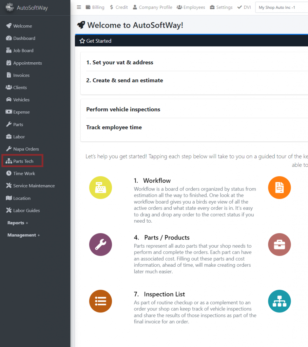Click the Time Work clock icon
The height and width of the screenshot is (347, 308).
point(9,173)
